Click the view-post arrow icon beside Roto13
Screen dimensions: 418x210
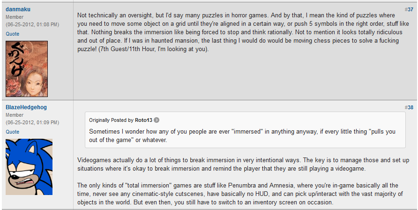(x=157, y=120)
